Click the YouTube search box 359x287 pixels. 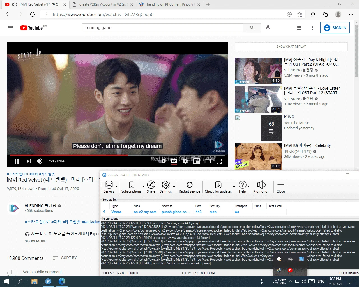point(163,28)
